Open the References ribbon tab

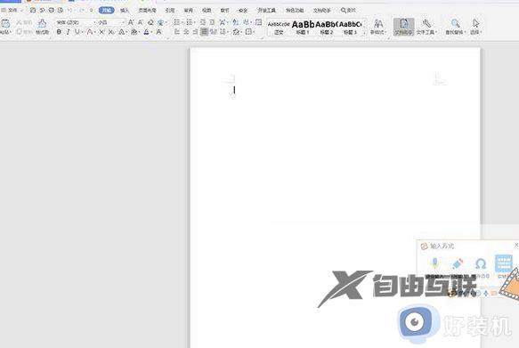pos(170,11)
